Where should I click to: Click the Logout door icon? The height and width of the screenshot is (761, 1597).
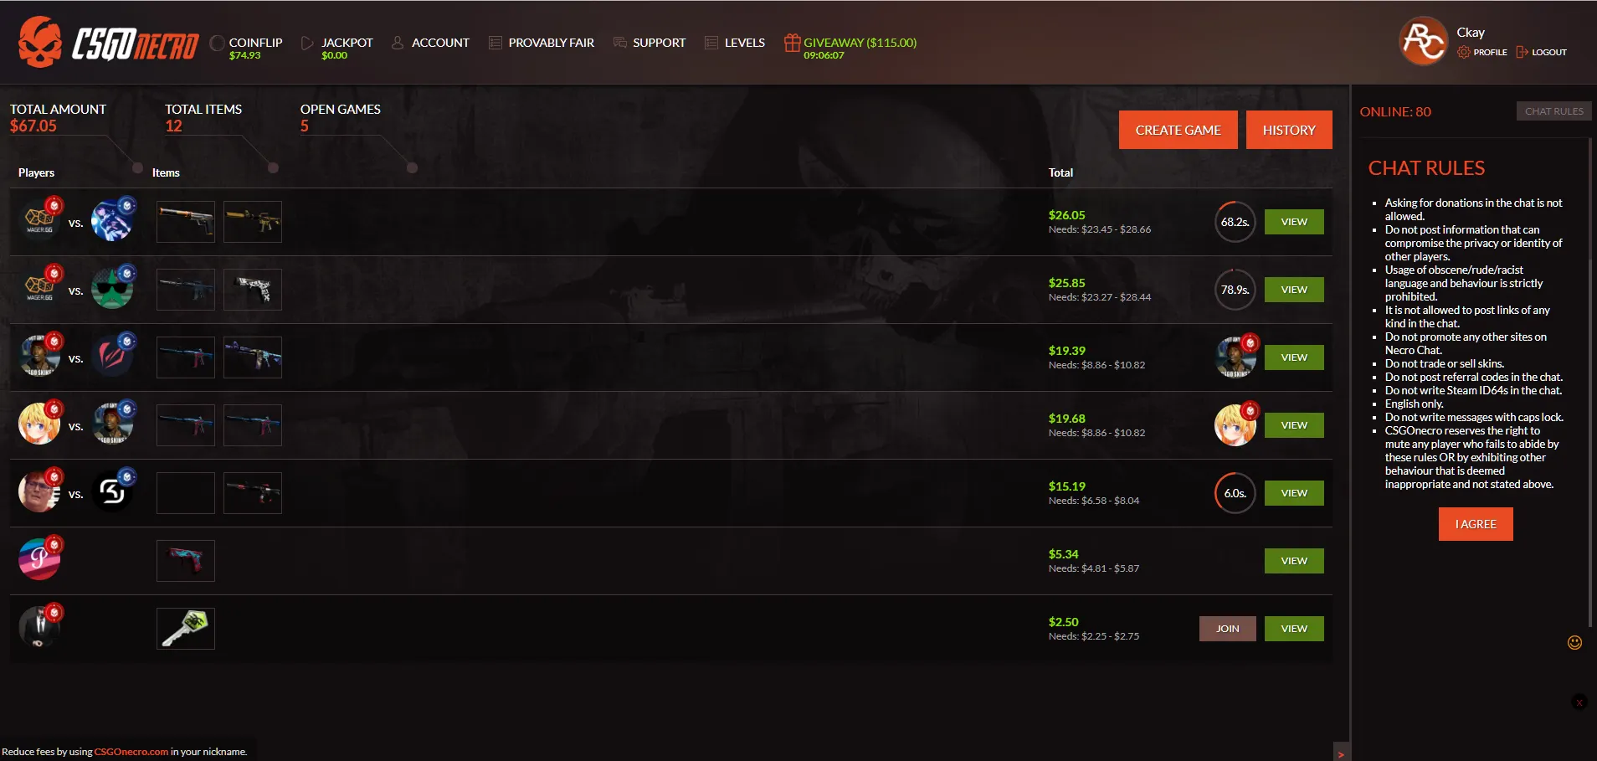tap(1522, 52)
